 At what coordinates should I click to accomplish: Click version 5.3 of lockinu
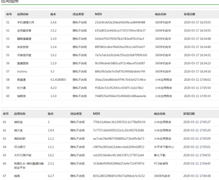pyautogui.click(x=52, y=72)
